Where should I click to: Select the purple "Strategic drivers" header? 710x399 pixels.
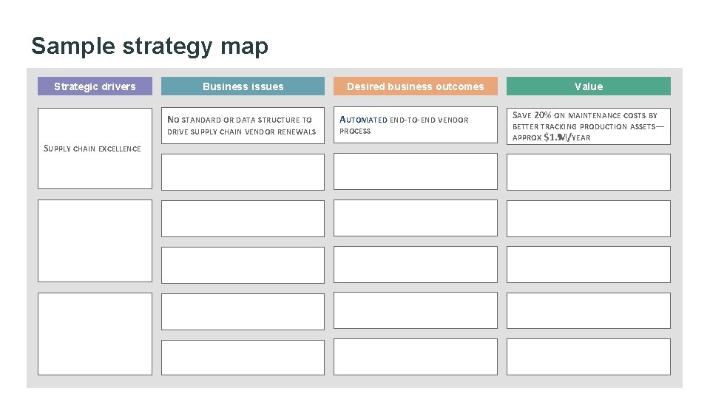95,86
